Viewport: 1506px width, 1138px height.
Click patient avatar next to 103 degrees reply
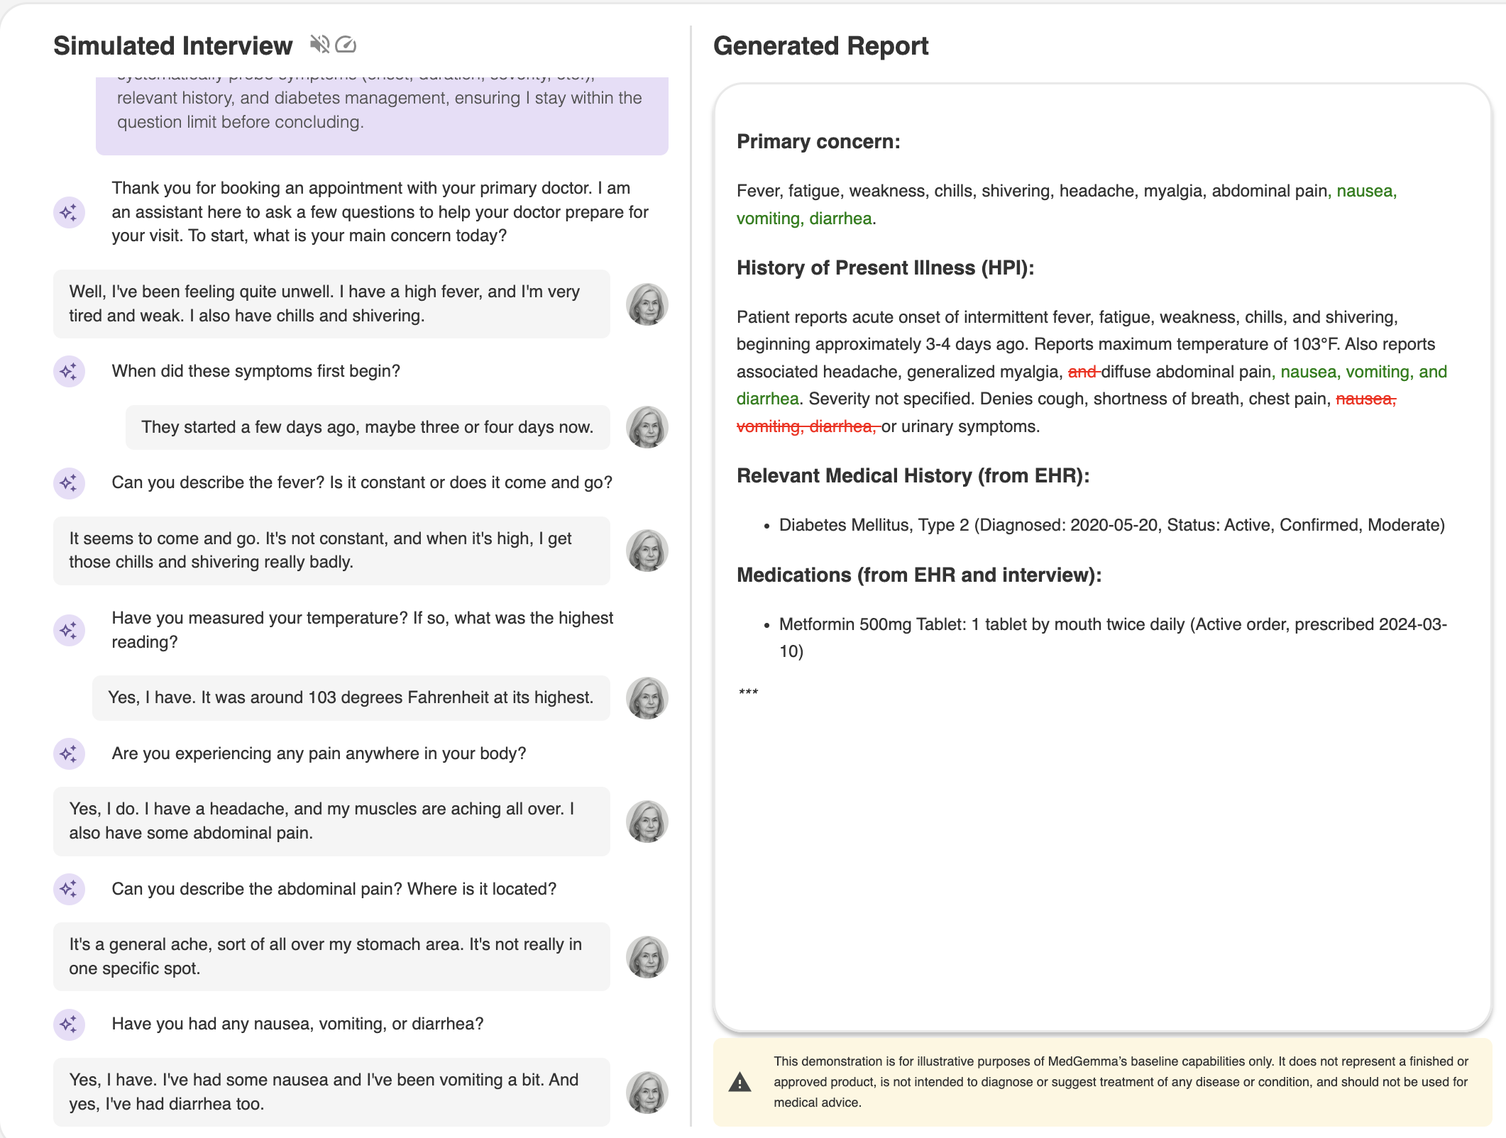click(x=647, y=698)
